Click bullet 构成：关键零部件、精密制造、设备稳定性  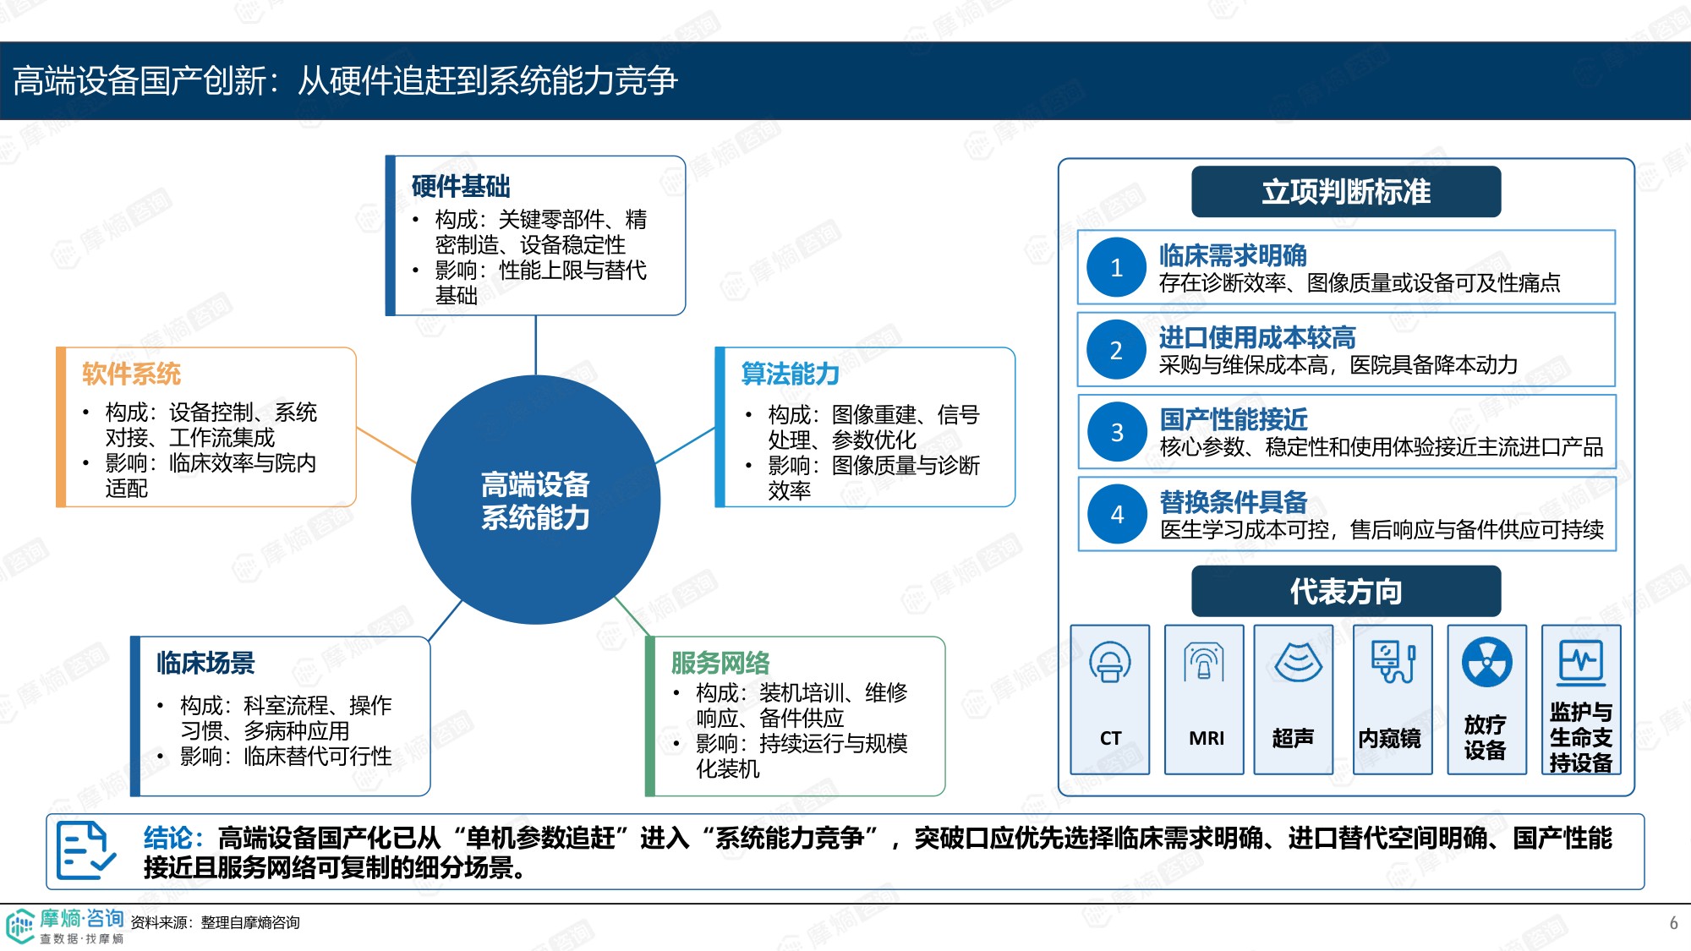(x=541, y=232)
